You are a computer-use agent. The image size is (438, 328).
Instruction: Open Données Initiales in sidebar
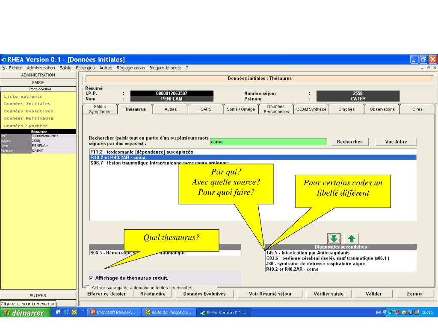point(27,104)
